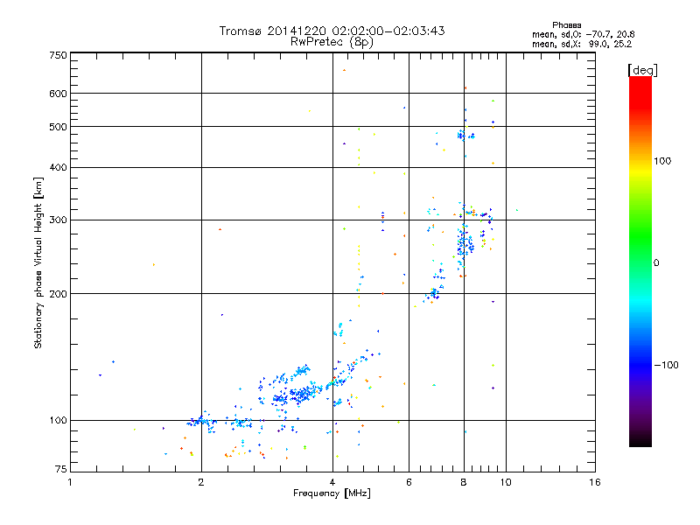Click the y-axis tick label '500'

pyautogui.click(x=58, y=127)
